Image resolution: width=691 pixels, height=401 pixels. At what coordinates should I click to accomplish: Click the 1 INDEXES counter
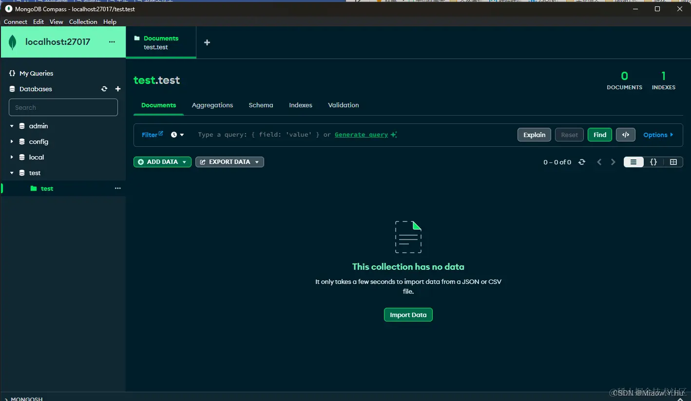click(663, 80)
